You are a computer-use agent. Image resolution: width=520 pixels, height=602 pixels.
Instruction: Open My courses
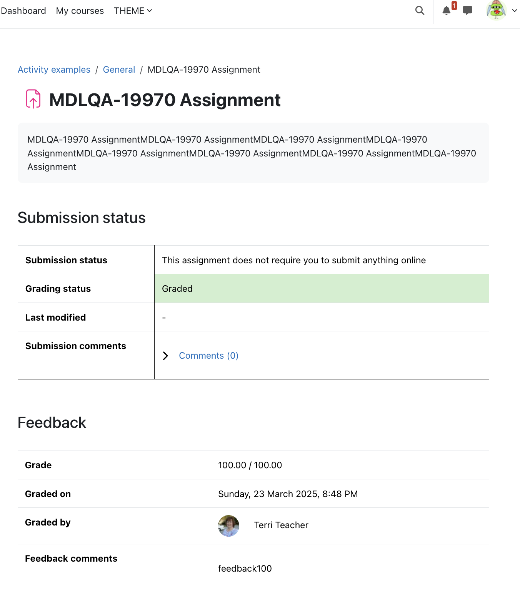[80, 11]
